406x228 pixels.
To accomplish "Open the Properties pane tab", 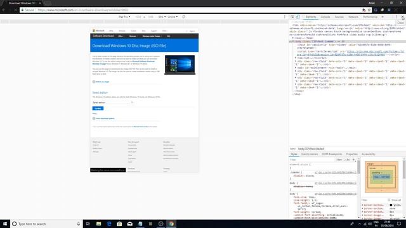I will coord(351,154).
